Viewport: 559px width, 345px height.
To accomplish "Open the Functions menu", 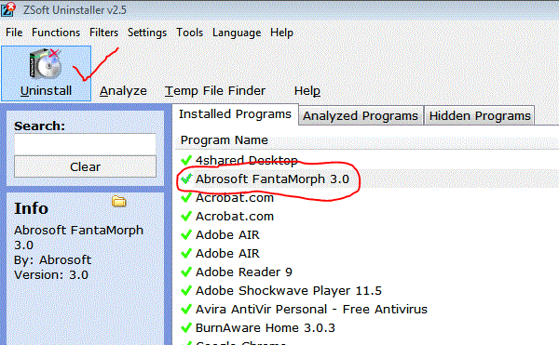I will (x=56, y=33).
